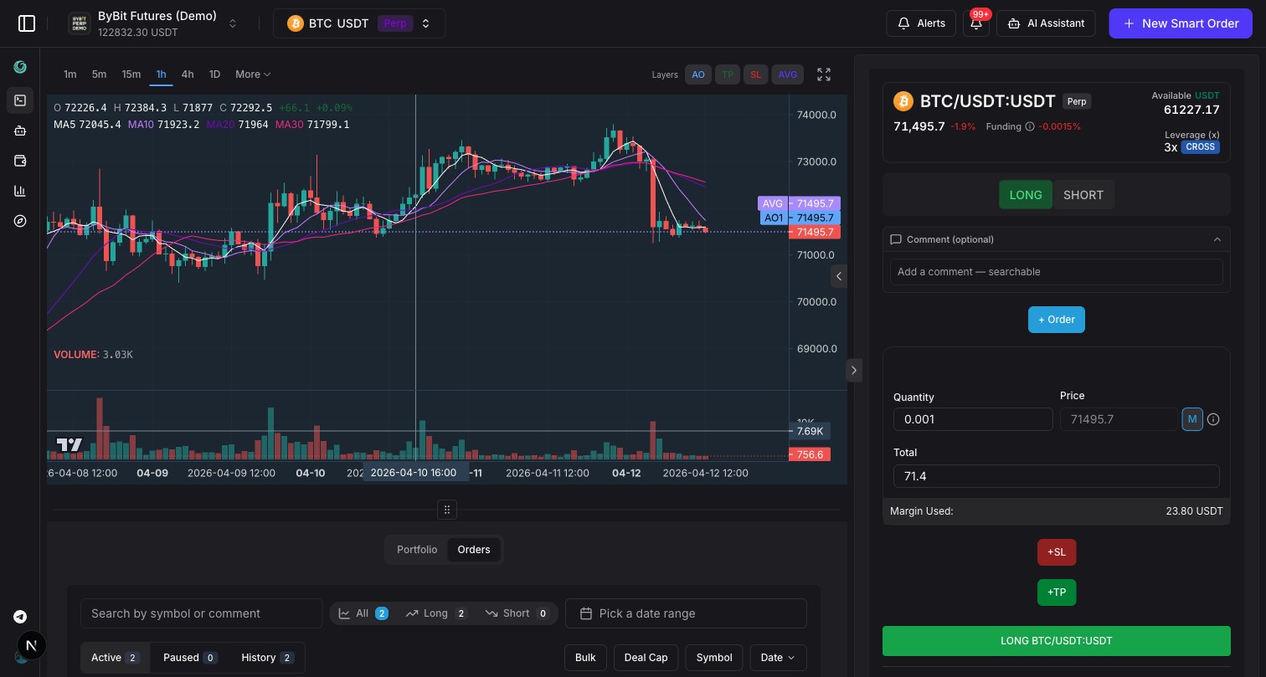The image size is (1266, 677).
Task: Select the 4h timeframe
Action: (188, 74)
